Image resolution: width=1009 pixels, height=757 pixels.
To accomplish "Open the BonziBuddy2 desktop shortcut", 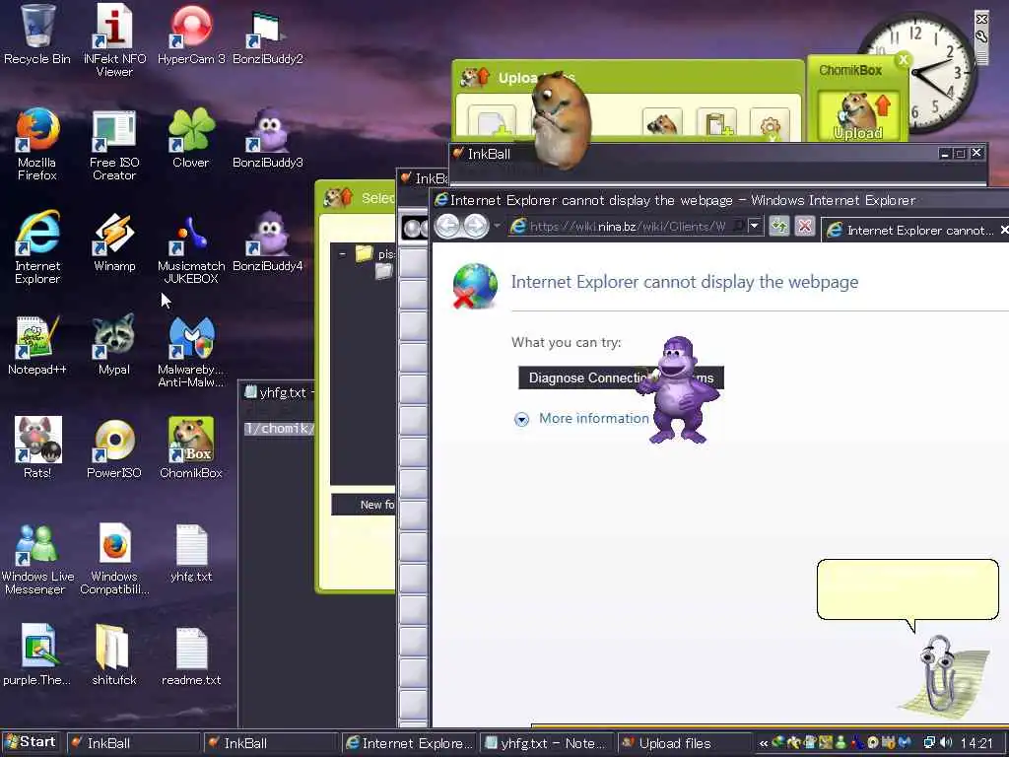I will [x=268, y=34].
